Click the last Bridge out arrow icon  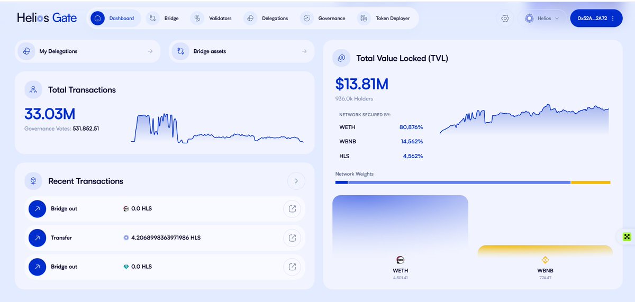click(37, 267)
